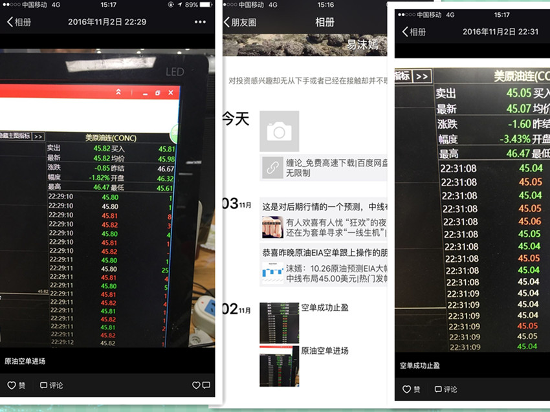The height and width of the screenshot is (412, 550).
Task: Open the 空单成功止盈 photo thumbnail
Action: [x=280, y=323]
